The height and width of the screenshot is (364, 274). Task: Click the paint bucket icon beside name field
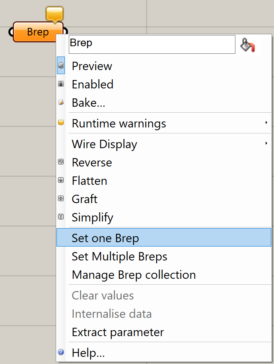pyautogui.click(x=247, y=45)
